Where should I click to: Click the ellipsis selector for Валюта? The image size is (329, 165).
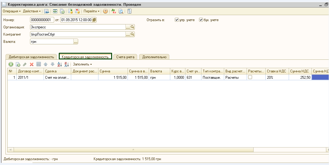pyautogui.click(x=76, y=42)
